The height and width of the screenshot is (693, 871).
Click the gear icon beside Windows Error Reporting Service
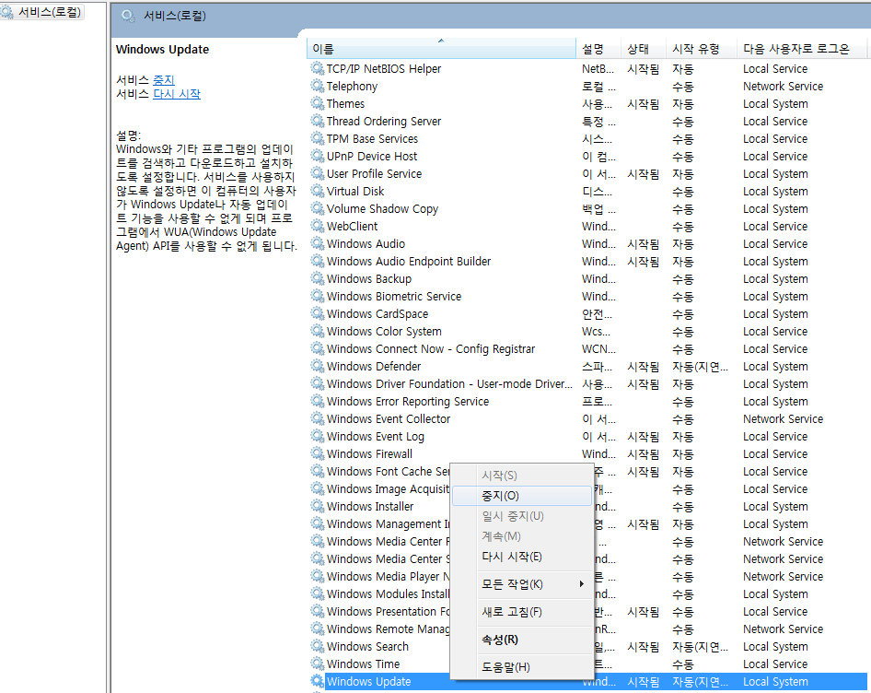click(x=317, y=402)
